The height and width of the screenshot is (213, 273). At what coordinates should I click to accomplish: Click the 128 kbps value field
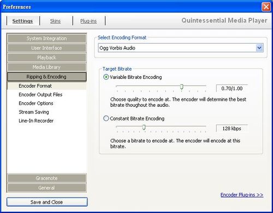tap(232, 129)
